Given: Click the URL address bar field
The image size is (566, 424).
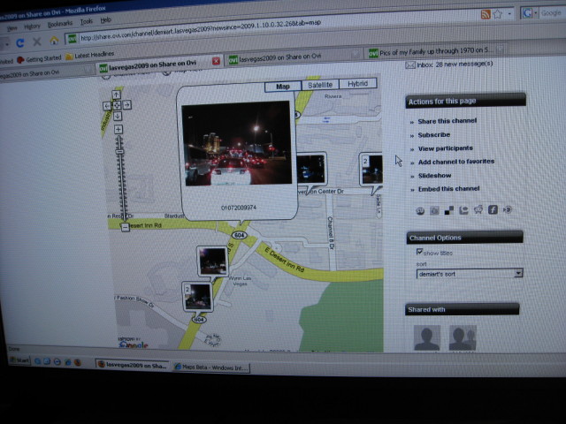Looking at the screenshot, I should click(289, 27).
